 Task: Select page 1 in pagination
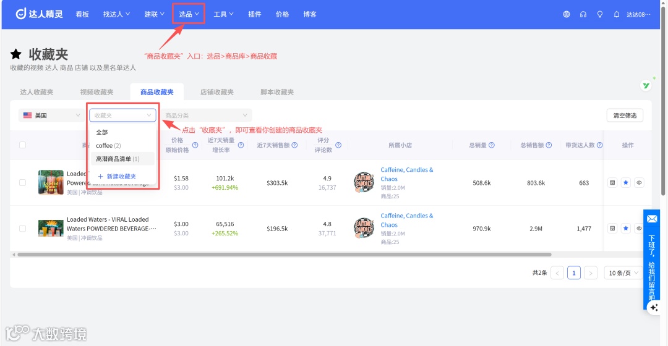[574, 273]
